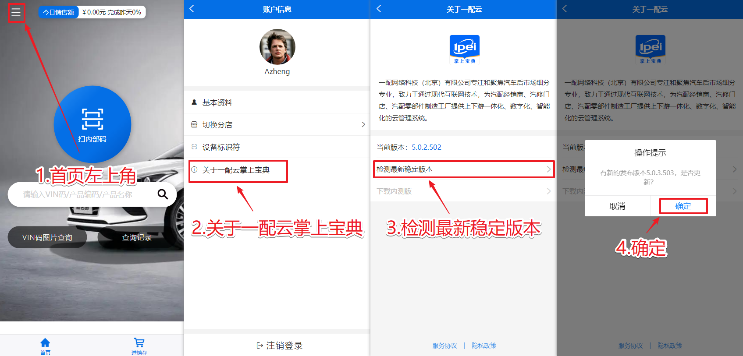Select 检测最新稳定版本 row
743x356 pixels.
tap(463, 169)
